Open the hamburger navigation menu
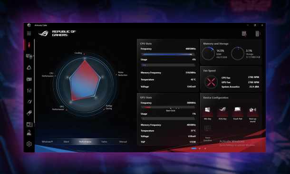 (29, 33)
